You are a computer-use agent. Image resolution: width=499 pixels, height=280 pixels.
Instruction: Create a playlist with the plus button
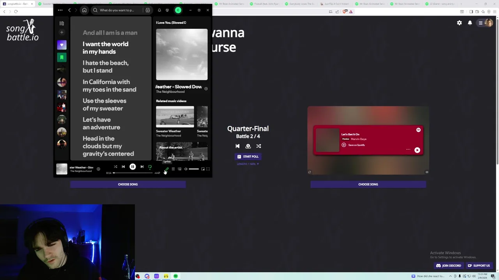[62, 32]
